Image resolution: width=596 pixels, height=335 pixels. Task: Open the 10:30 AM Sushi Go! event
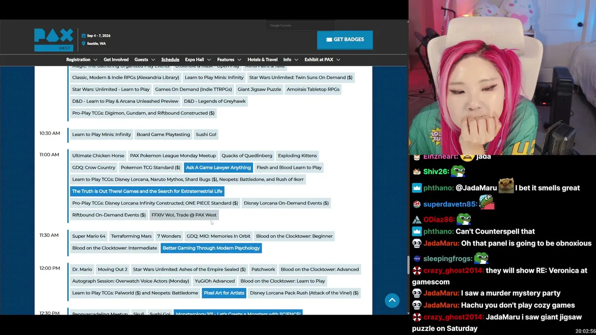206,134
